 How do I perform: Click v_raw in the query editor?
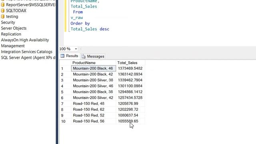(77, 18)
